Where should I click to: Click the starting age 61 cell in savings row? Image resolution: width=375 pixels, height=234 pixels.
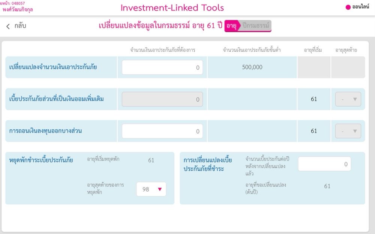[x=314, y=99]
